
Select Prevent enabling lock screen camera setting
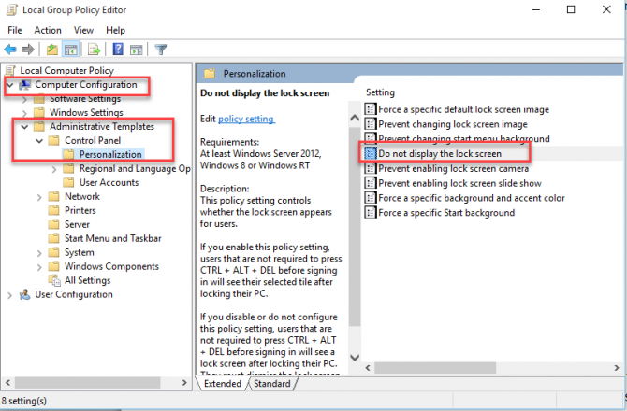454,168
